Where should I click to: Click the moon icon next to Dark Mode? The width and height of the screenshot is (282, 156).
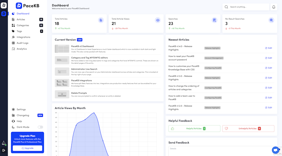pos(13,127)
